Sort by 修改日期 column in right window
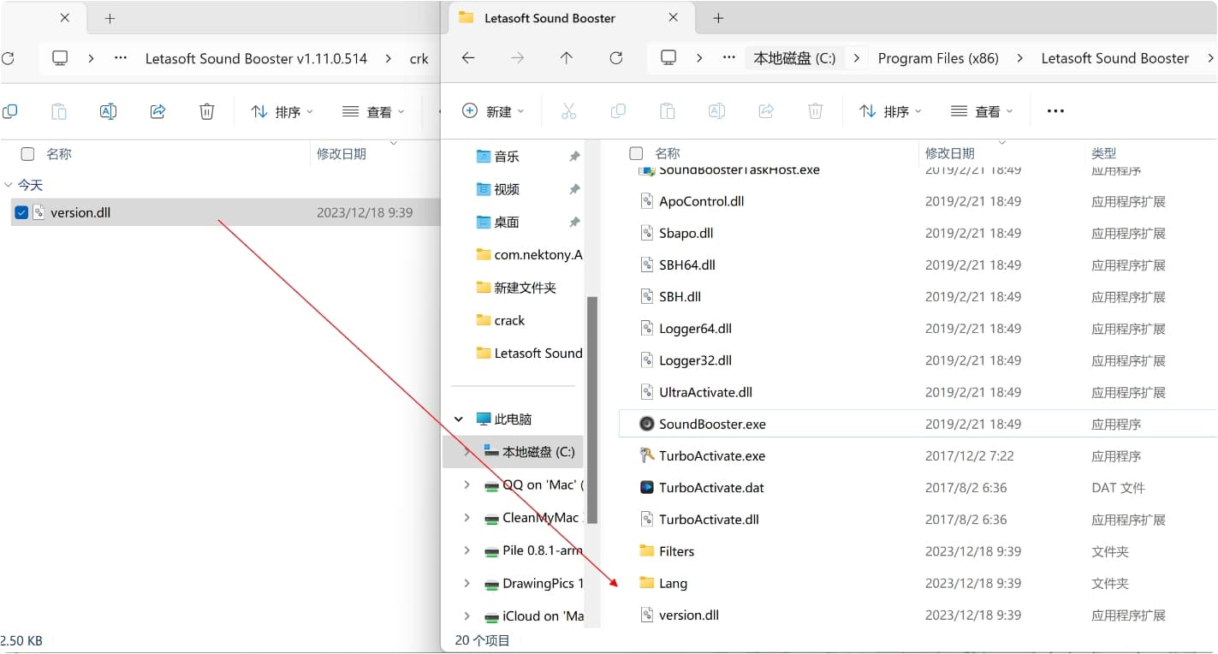The width and height of the screenshot is (1218, 654). [949, 153]
